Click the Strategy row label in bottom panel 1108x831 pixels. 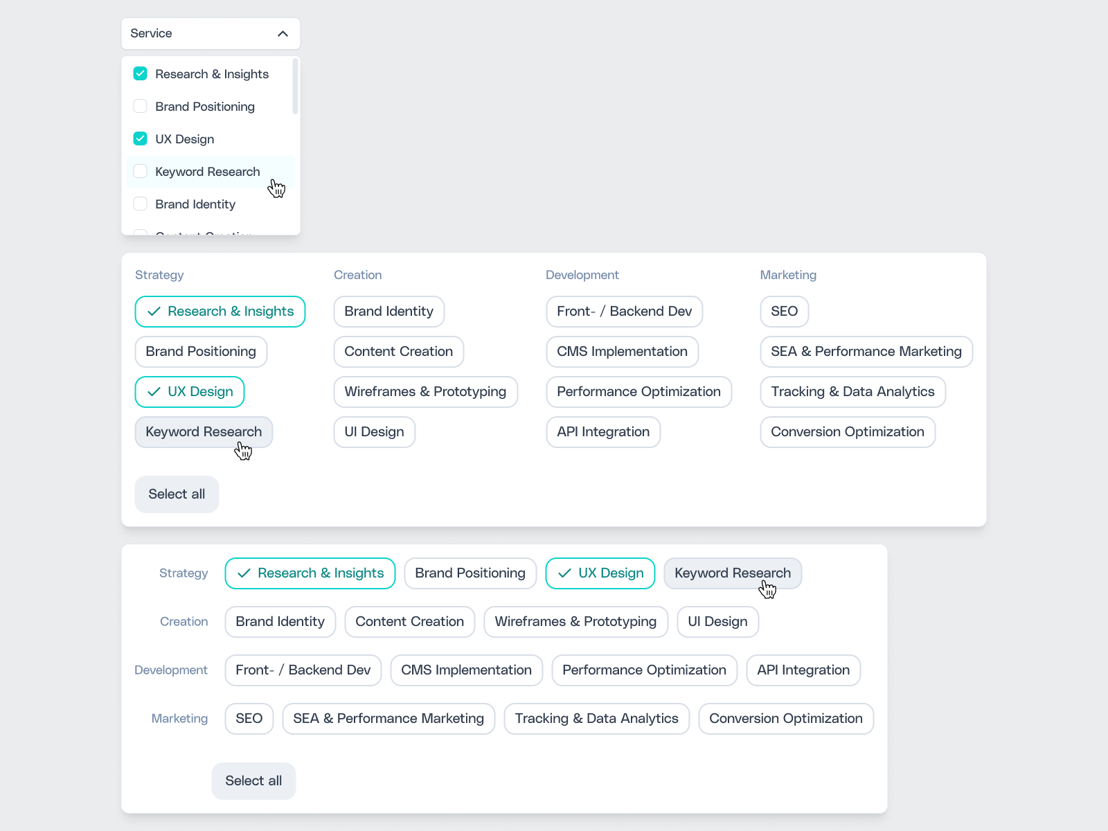[x=184, y=573]
